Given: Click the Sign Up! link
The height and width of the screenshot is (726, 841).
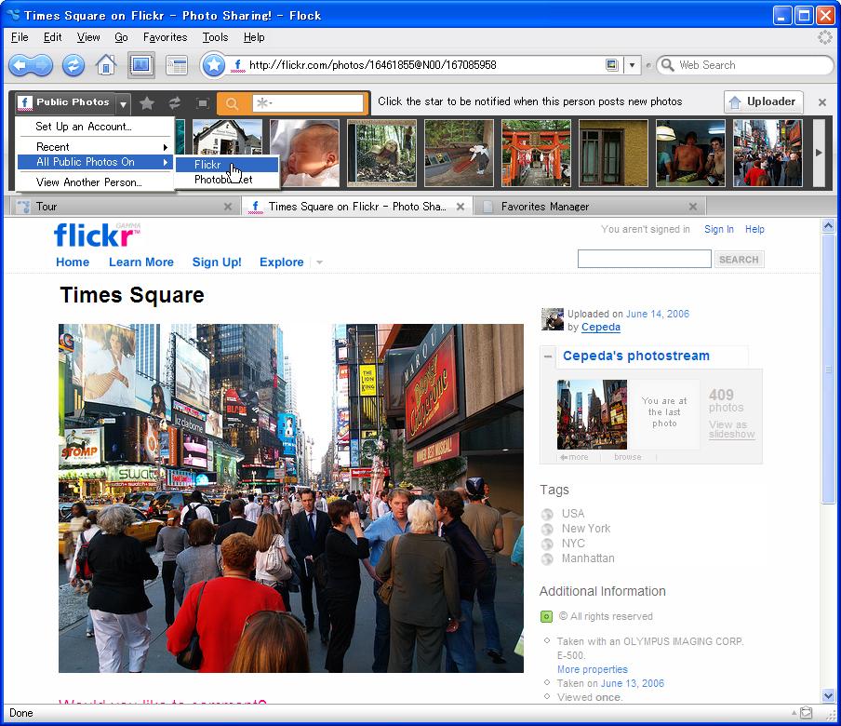Looking at the screenshot, I should 217,262.
